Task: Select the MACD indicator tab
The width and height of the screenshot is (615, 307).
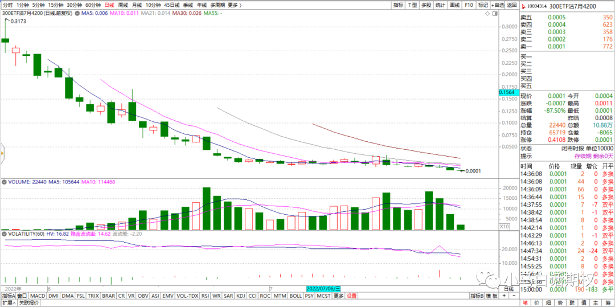Action: click(x=38, y=296)
